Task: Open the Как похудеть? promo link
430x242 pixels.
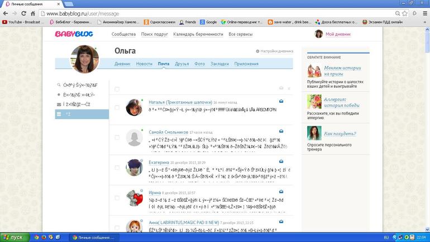Action: [x=340, y=134]
